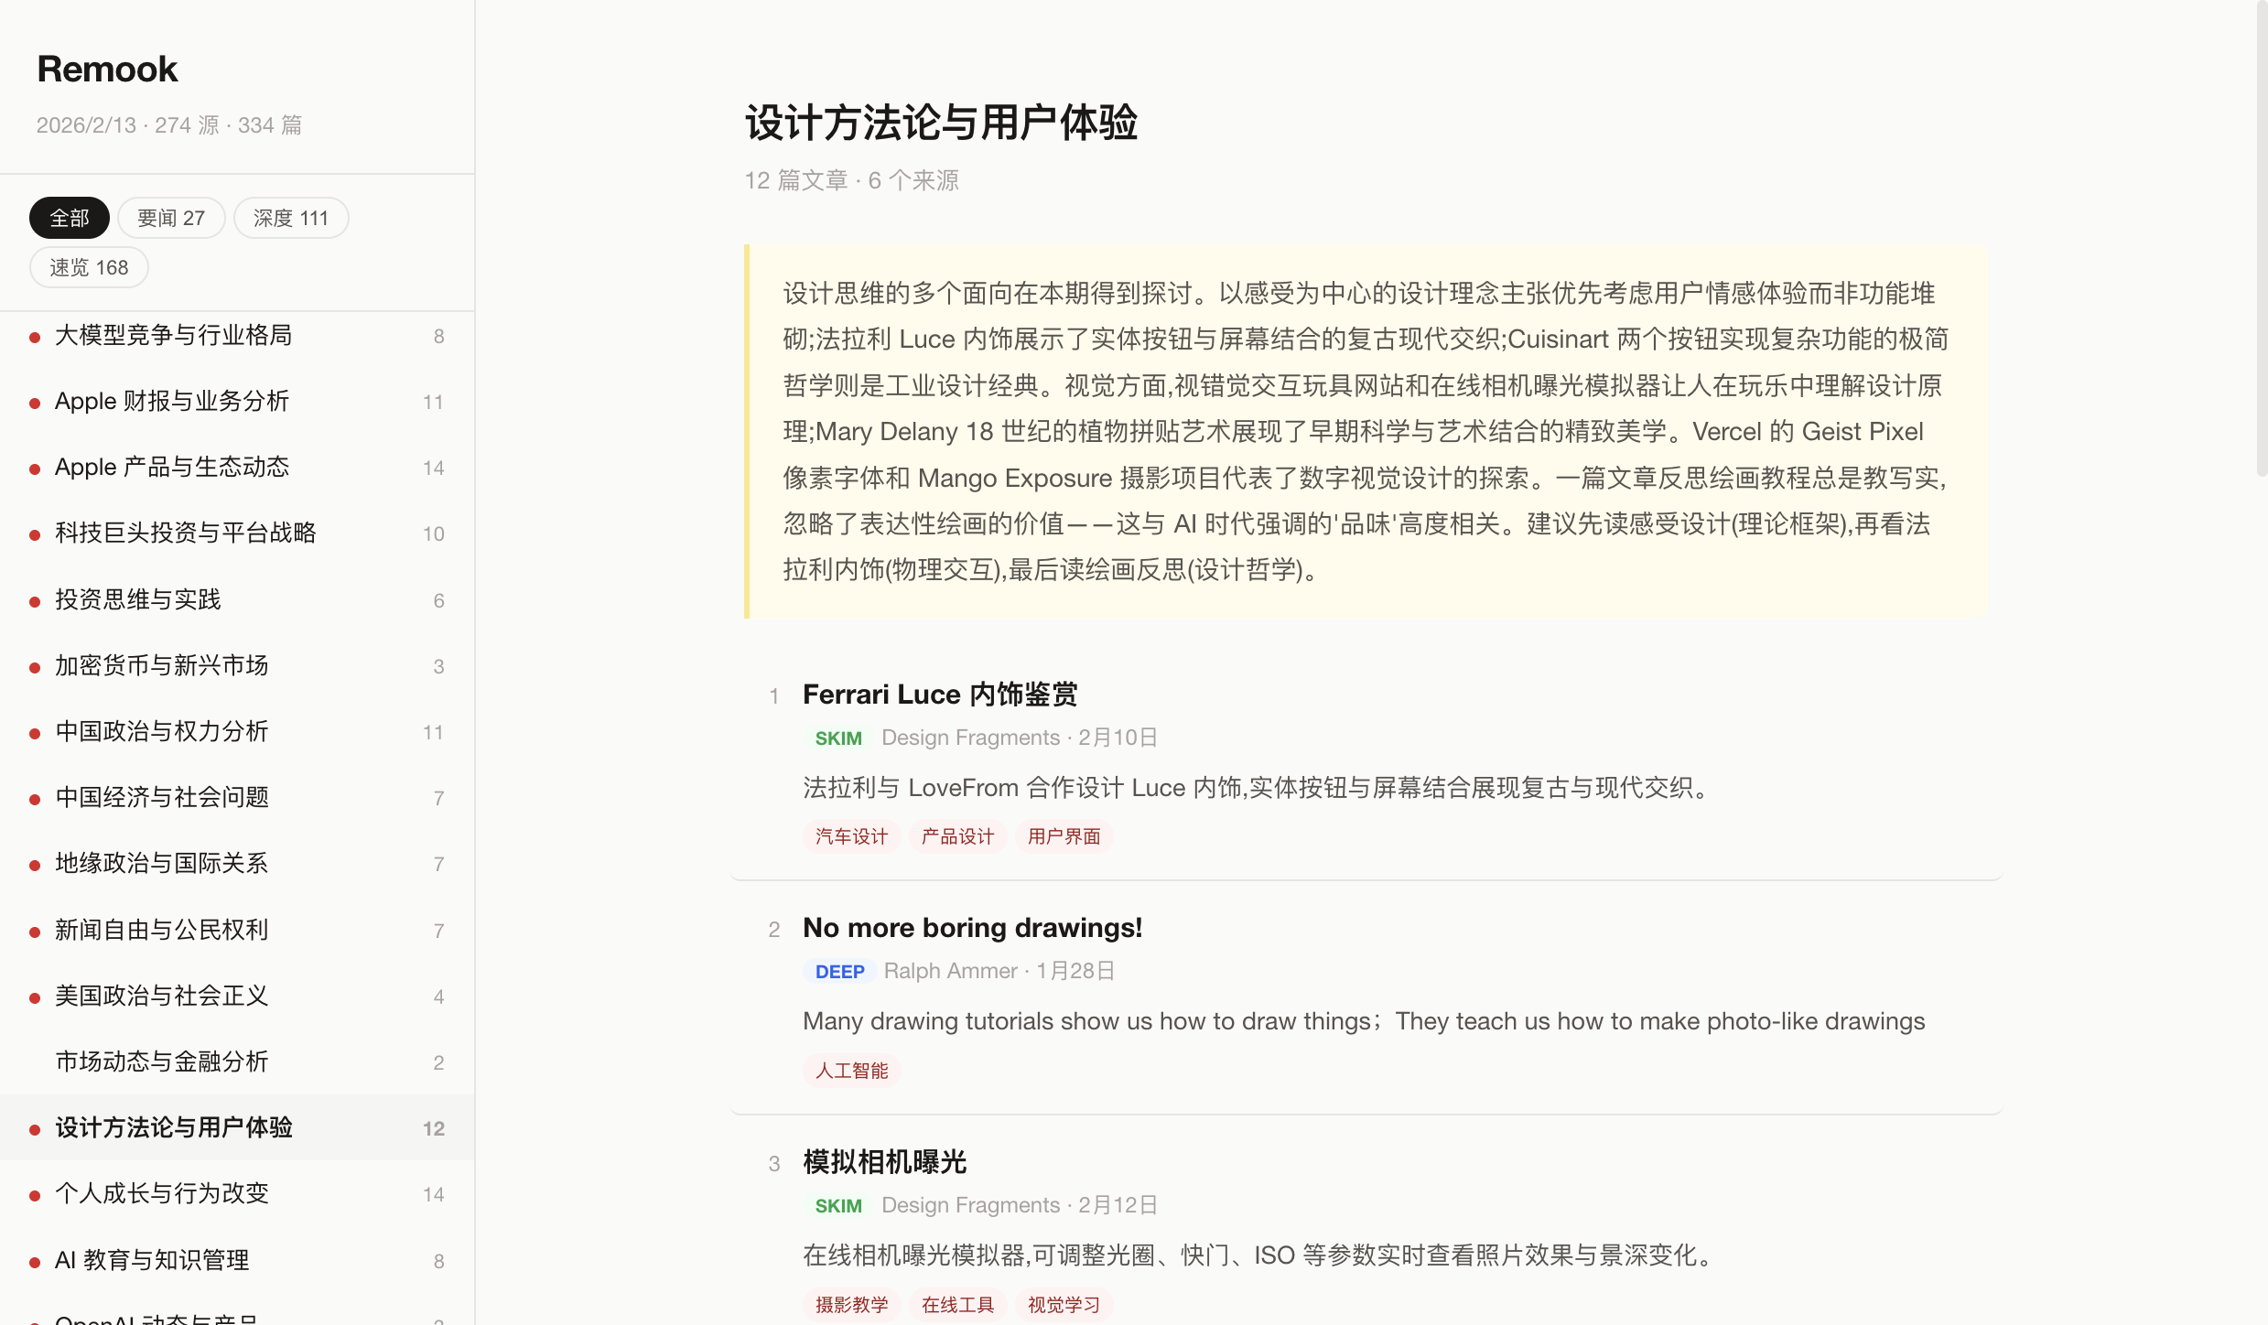This screenshot has width=2268, height=1325.
Task: Open the 加密货币与新兴市场 topic
Action: (x=162, y=666)
